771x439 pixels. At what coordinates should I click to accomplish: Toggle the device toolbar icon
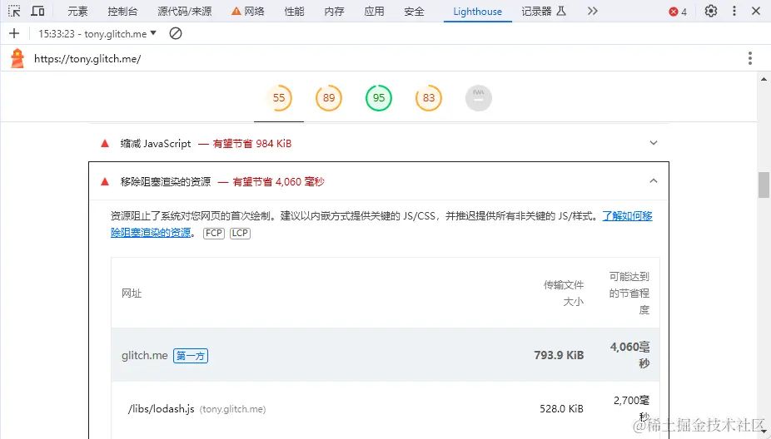click(37, 11)
